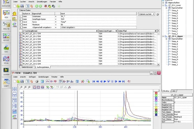Select the four-pane layout icon beside the chart
The height and width of the screenshot is (129, 194).
15,89
